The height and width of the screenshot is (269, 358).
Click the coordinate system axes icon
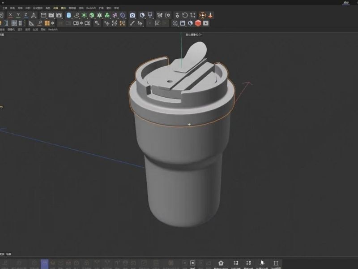[x=34, y=15]
